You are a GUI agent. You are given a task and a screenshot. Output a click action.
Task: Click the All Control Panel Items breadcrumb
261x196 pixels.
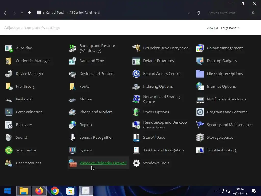point(85,13)
